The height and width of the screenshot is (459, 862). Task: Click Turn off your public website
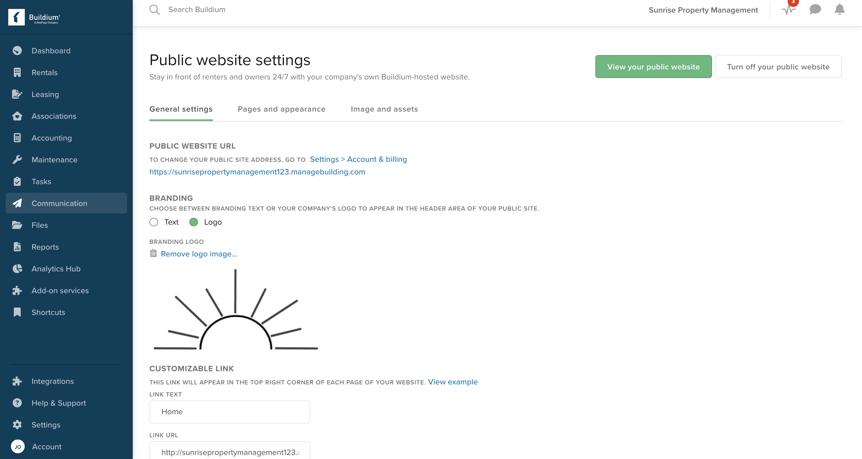(778, 67)
